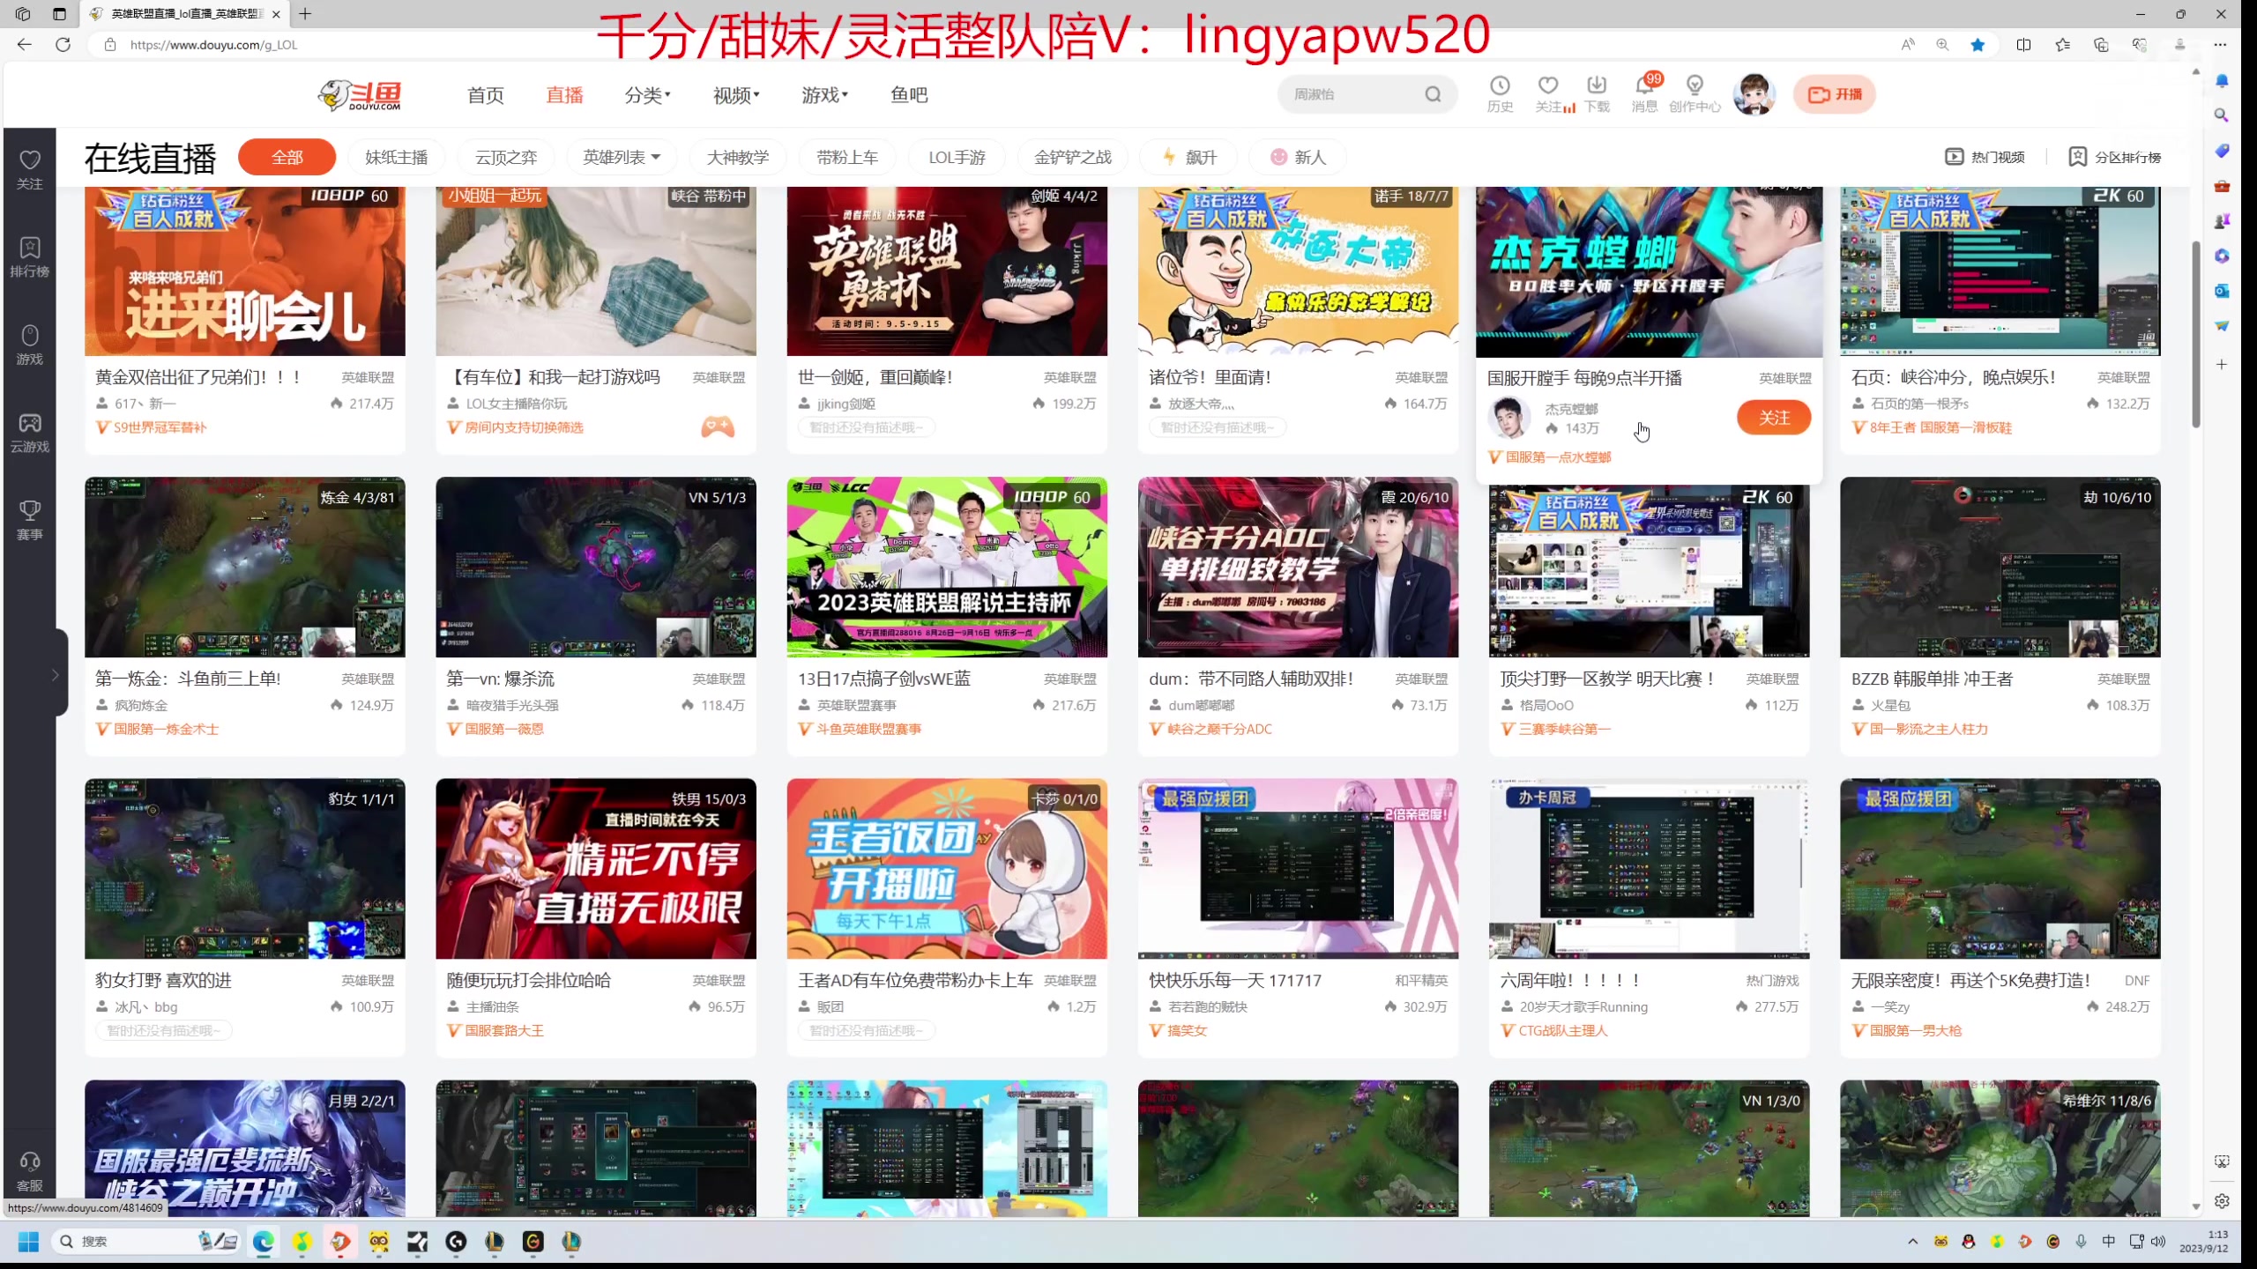Open 2023英雄联盟解说主持杯 thumbnail
The height and width of the screenshot is (1269, 2257).
coord(947,568)
